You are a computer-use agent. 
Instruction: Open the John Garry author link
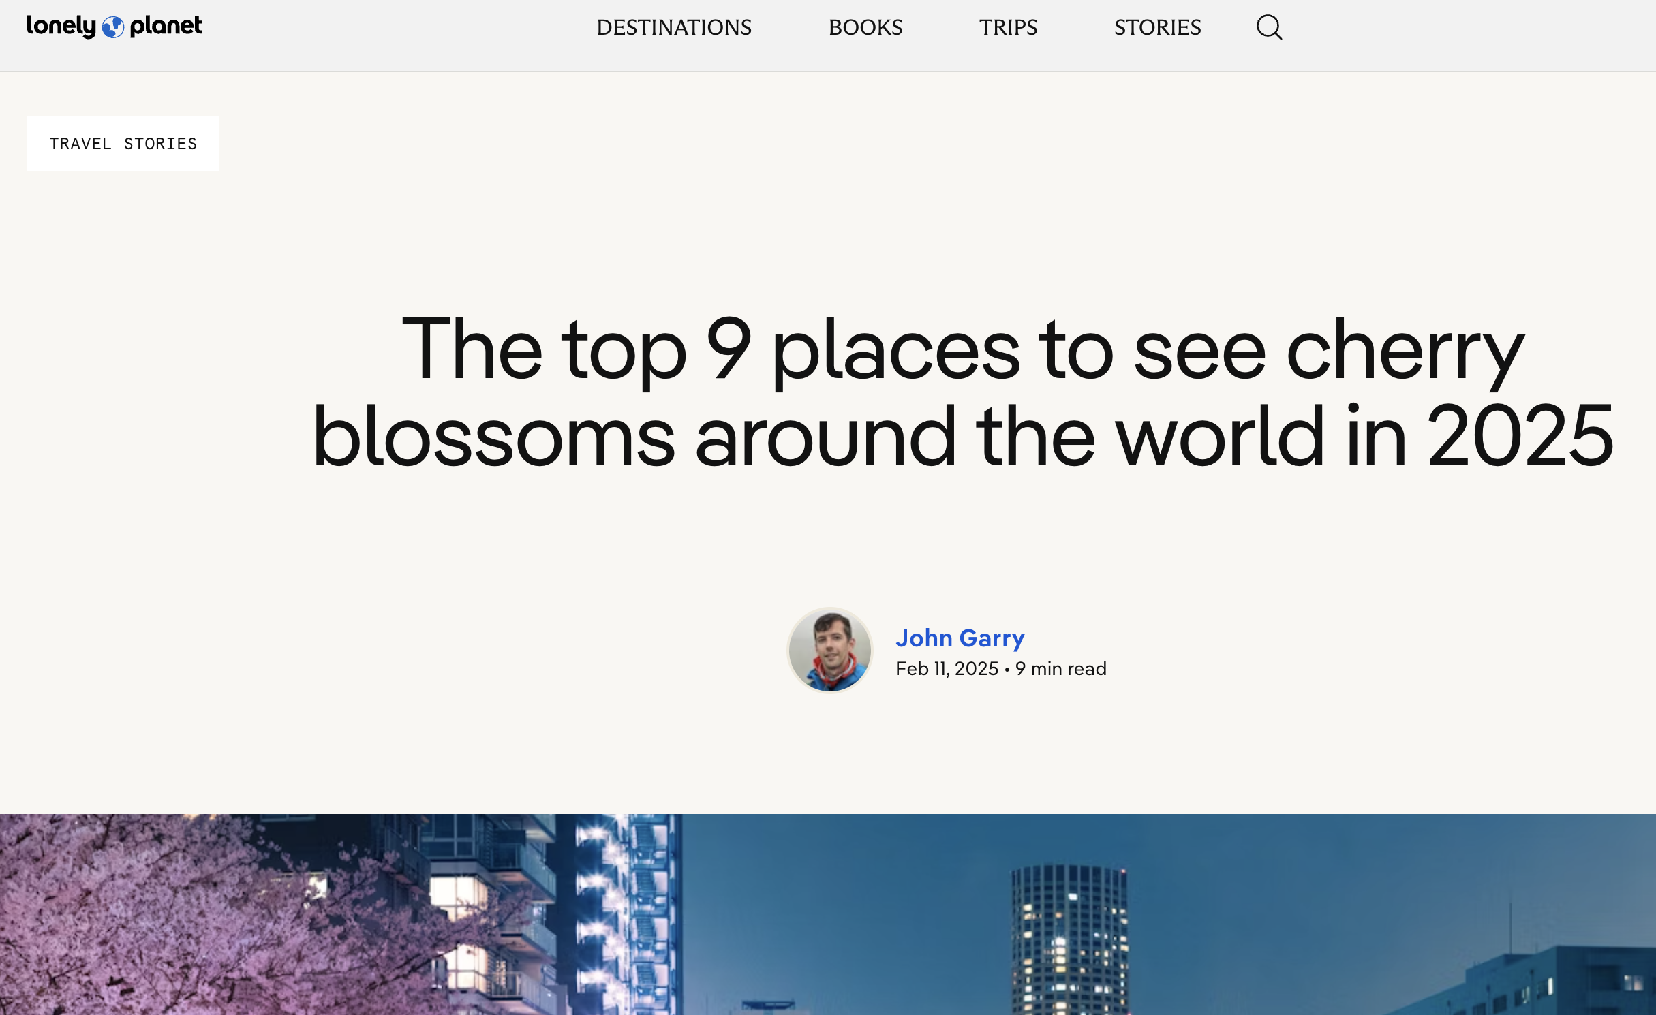[960, 638]
